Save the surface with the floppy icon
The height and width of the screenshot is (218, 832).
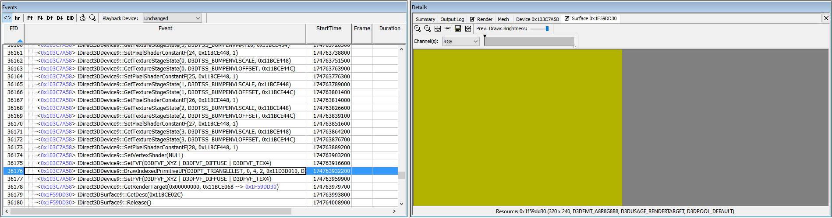[x=458, y=28]
